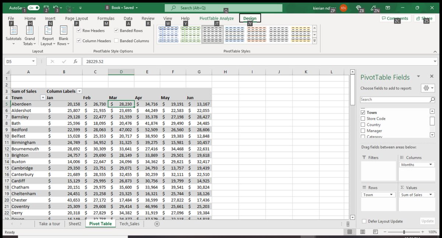Screen dimensions: 442x238
Task: Uncheck the Banded Rows checkbox
Action: (x=116, y=31)
